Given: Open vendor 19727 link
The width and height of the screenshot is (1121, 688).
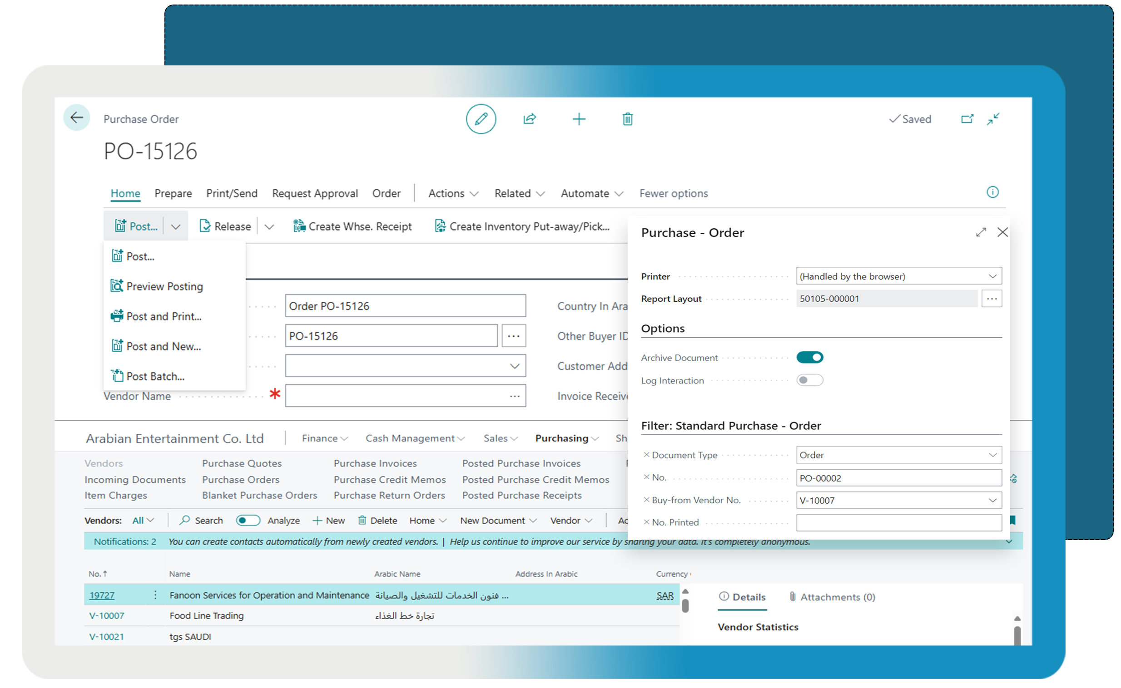Looking at the screenshot, I should (102, 595).
